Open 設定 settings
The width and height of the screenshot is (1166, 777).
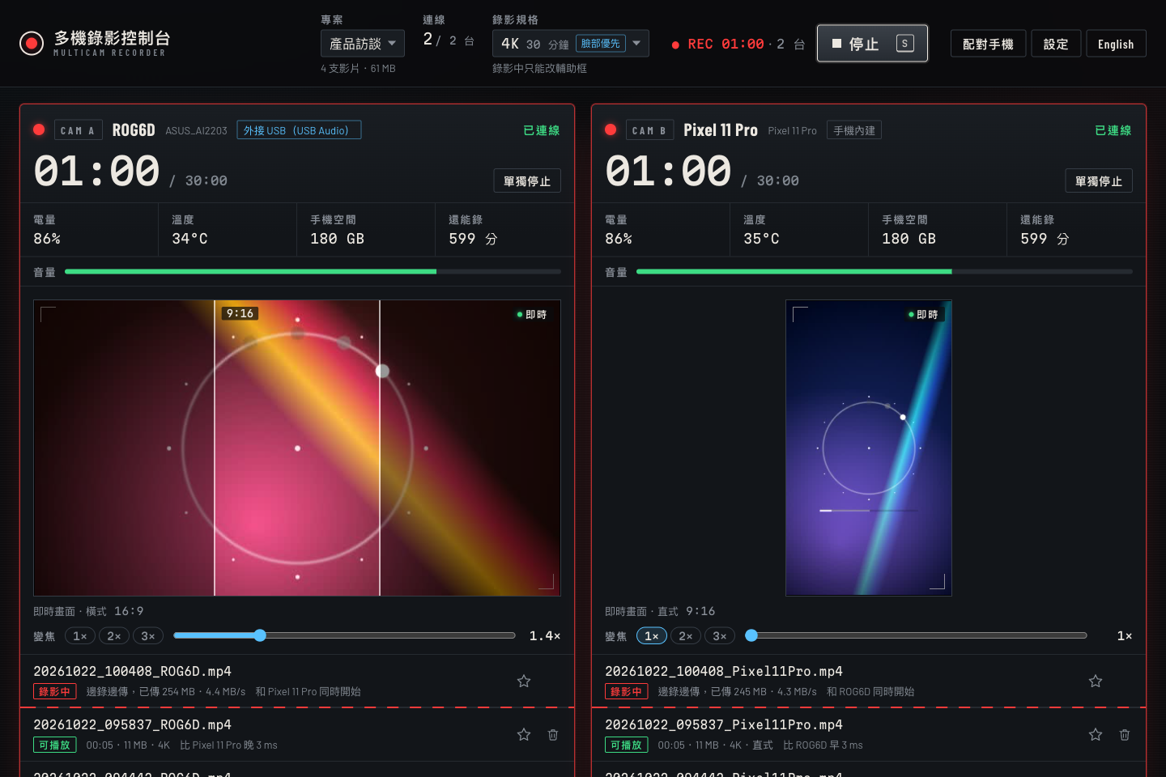(1056, 44)
